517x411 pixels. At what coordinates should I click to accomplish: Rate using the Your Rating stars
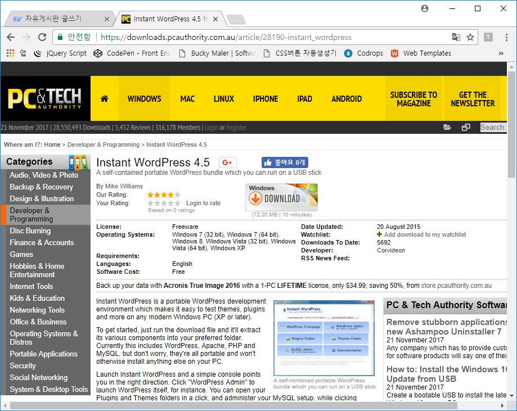[x=164, y=203]
